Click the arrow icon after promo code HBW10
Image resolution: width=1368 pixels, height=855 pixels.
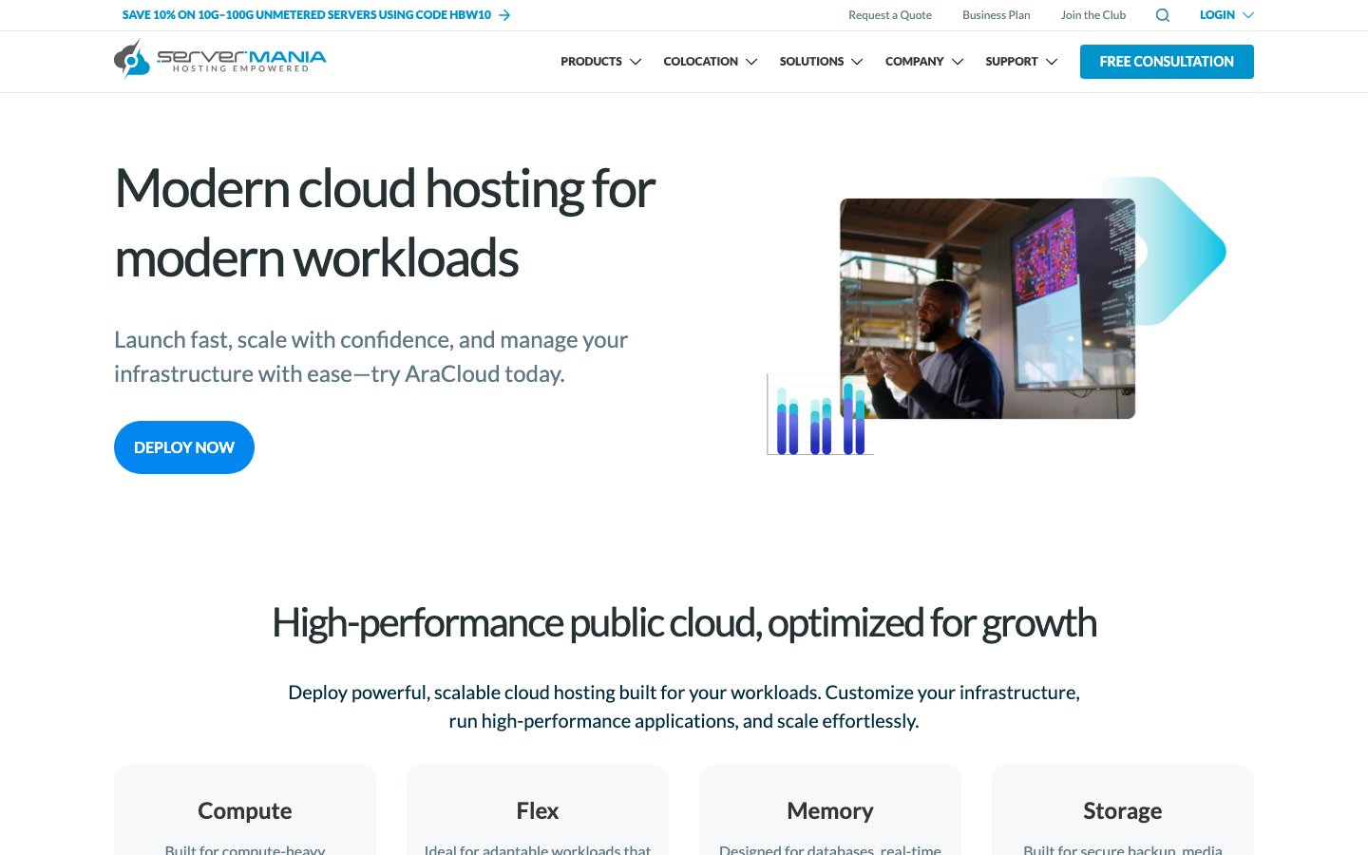(x=504, y=15)
